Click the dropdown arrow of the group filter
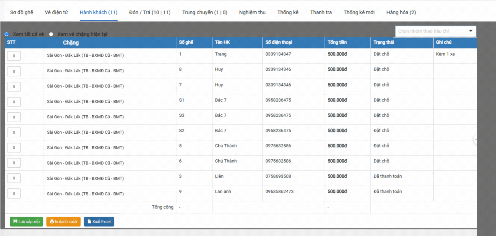This screenshot has height=236, width=496. (471, 31)
